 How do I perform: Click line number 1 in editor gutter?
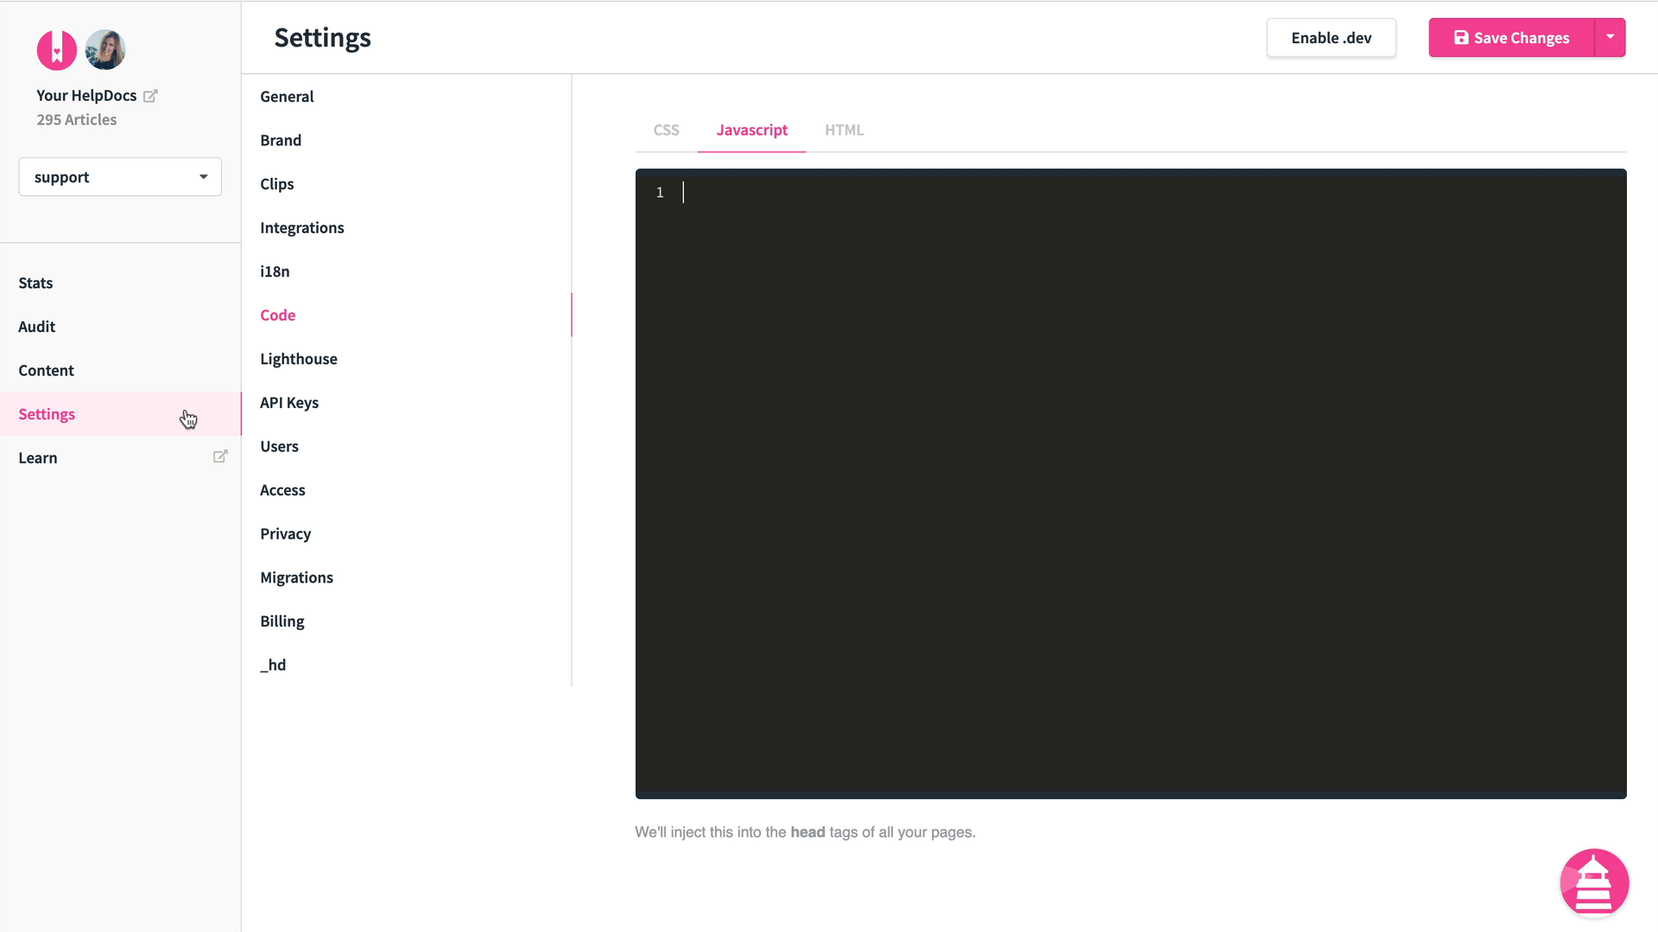(x=660, y=192)
